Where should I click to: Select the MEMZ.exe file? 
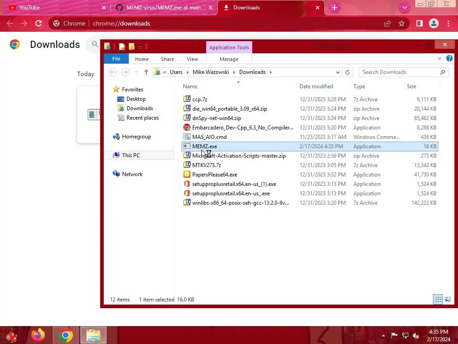[x=310, y=146]
